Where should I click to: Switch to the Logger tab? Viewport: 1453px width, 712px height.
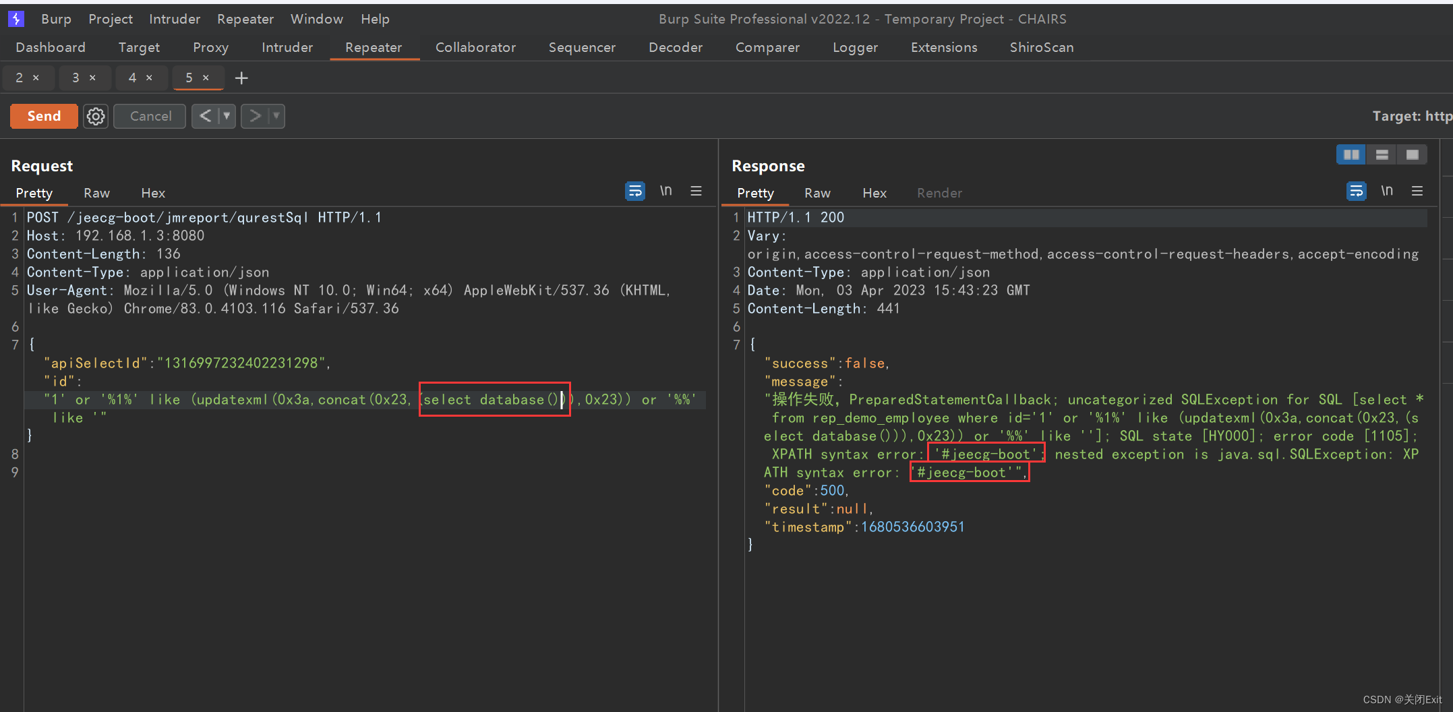click(855, 47)
